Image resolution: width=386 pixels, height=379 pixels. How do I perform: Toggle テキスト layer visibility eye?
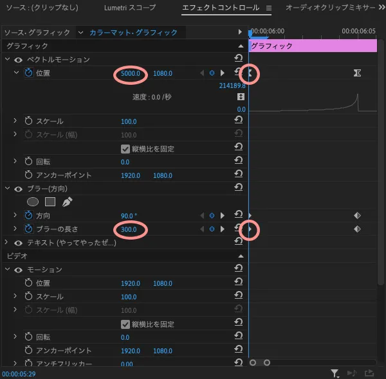[x=18, y=243]
